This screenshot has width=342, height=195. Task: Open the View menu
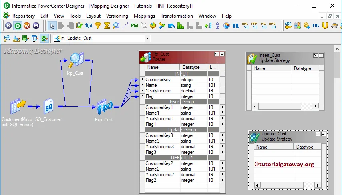(59, 16)
